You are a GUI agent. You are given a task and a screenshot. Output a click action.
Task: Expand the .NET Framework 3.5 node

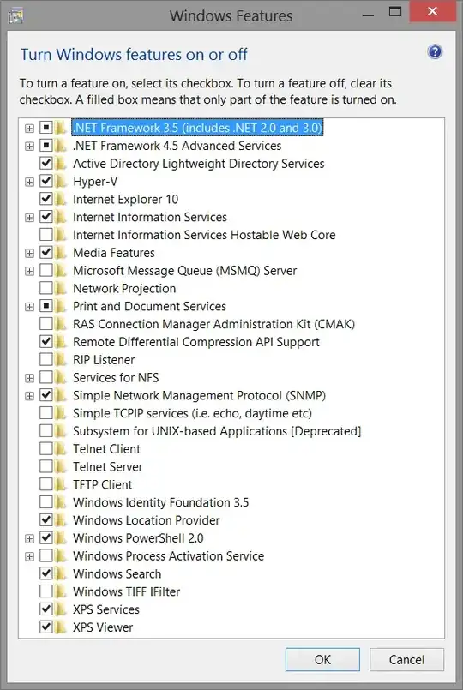point(29,128)
